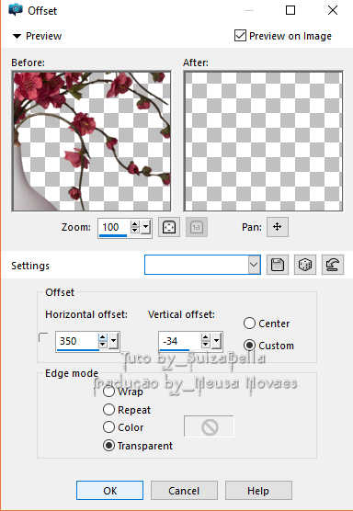Screen dimensions: 353x511
Task: Adjust Horizontal offset spinner arrows
Action: (103, 341)
